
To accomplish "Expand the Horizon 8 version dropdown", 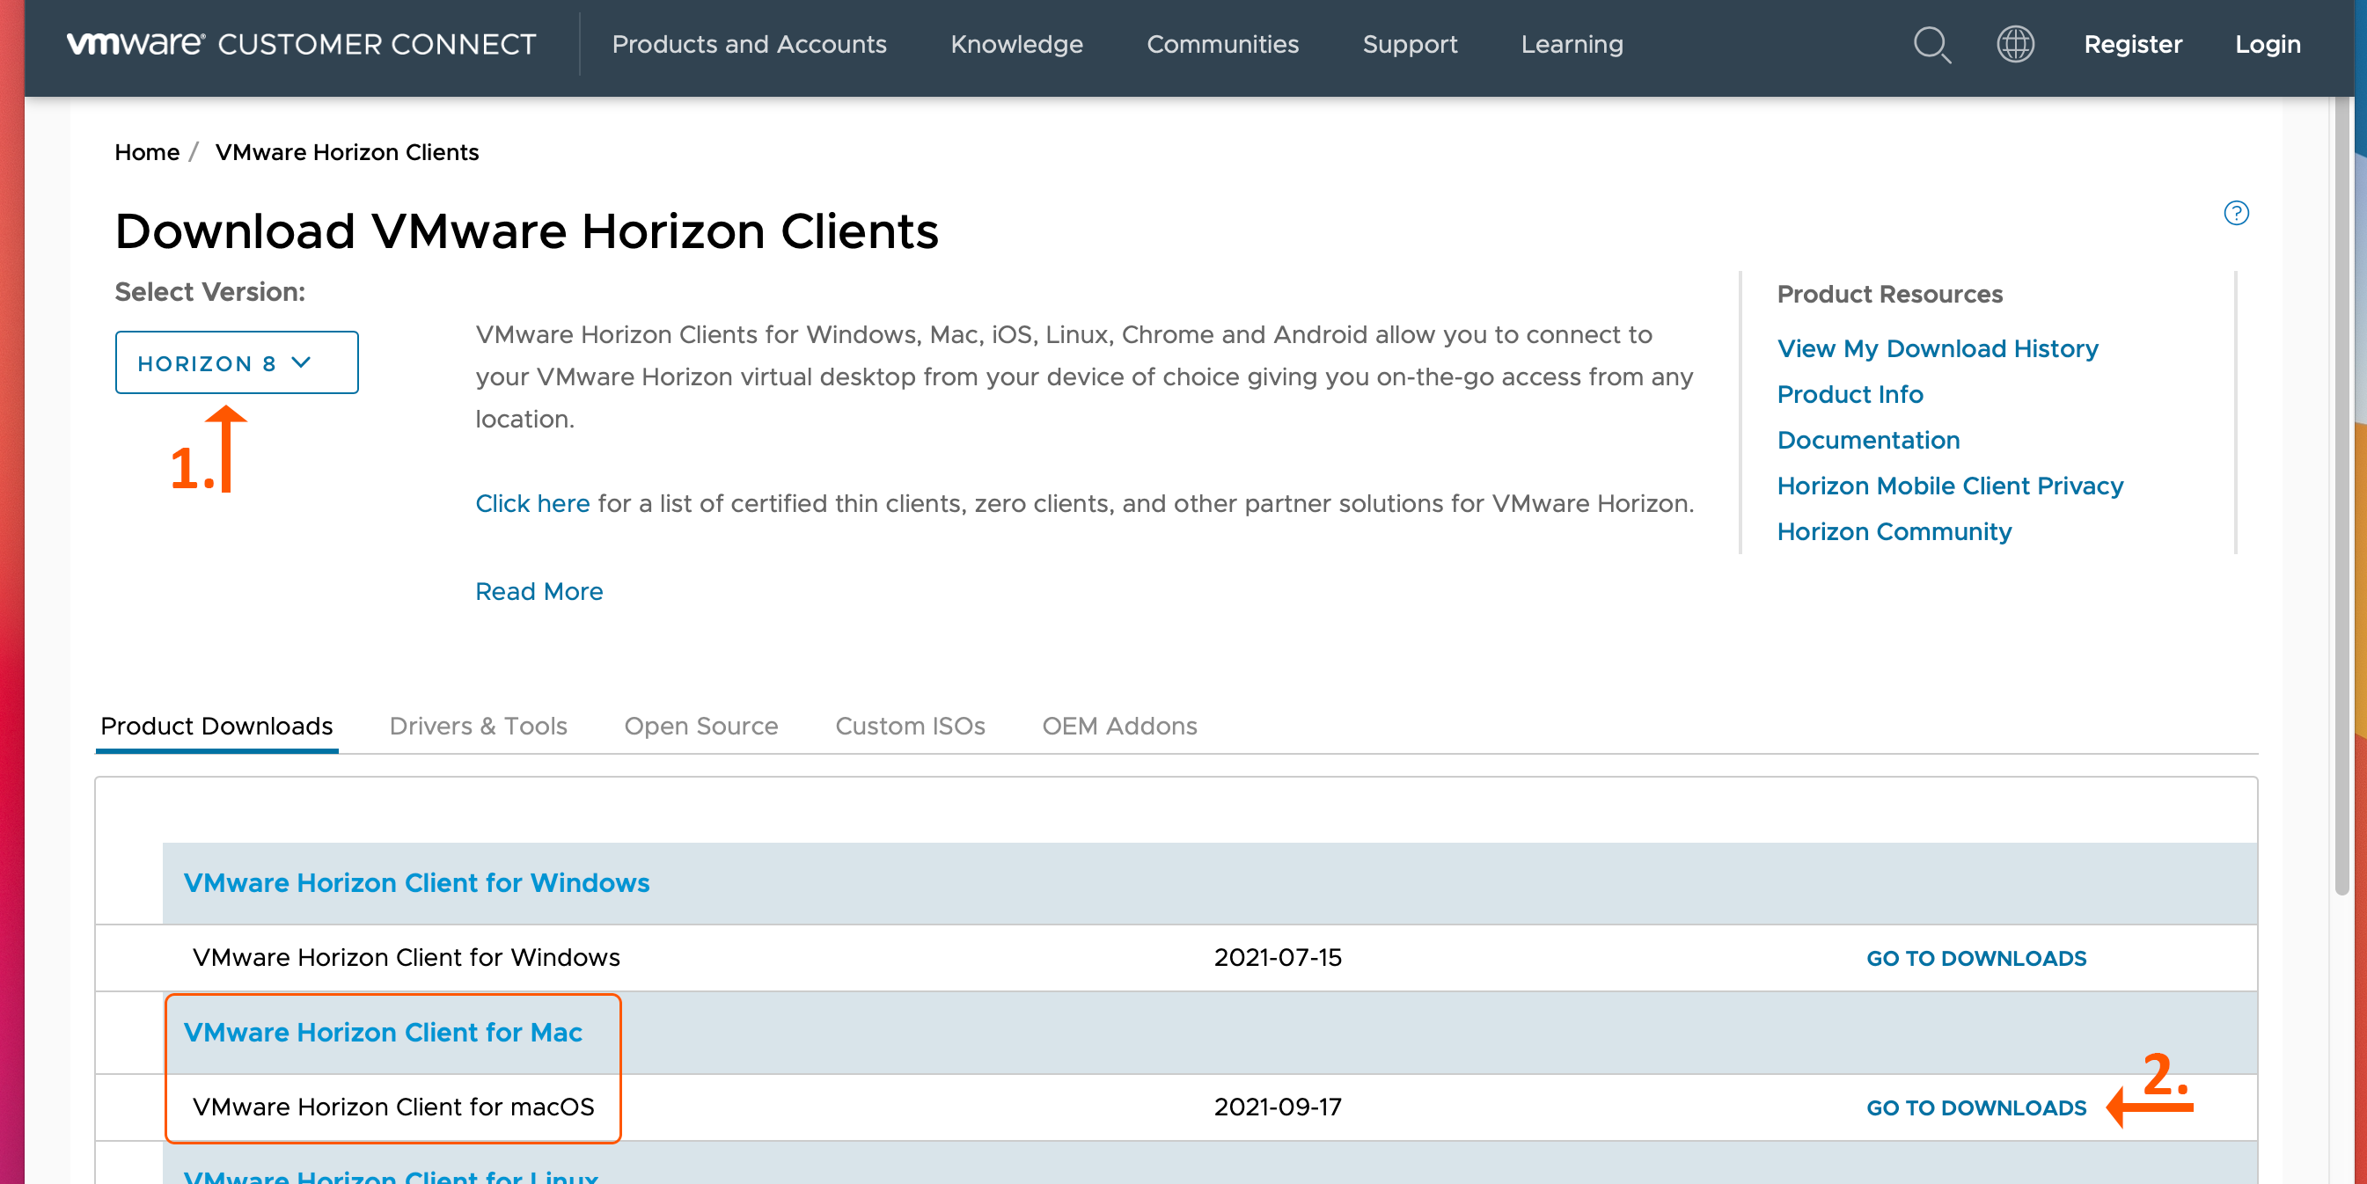I will coord(236,362).
